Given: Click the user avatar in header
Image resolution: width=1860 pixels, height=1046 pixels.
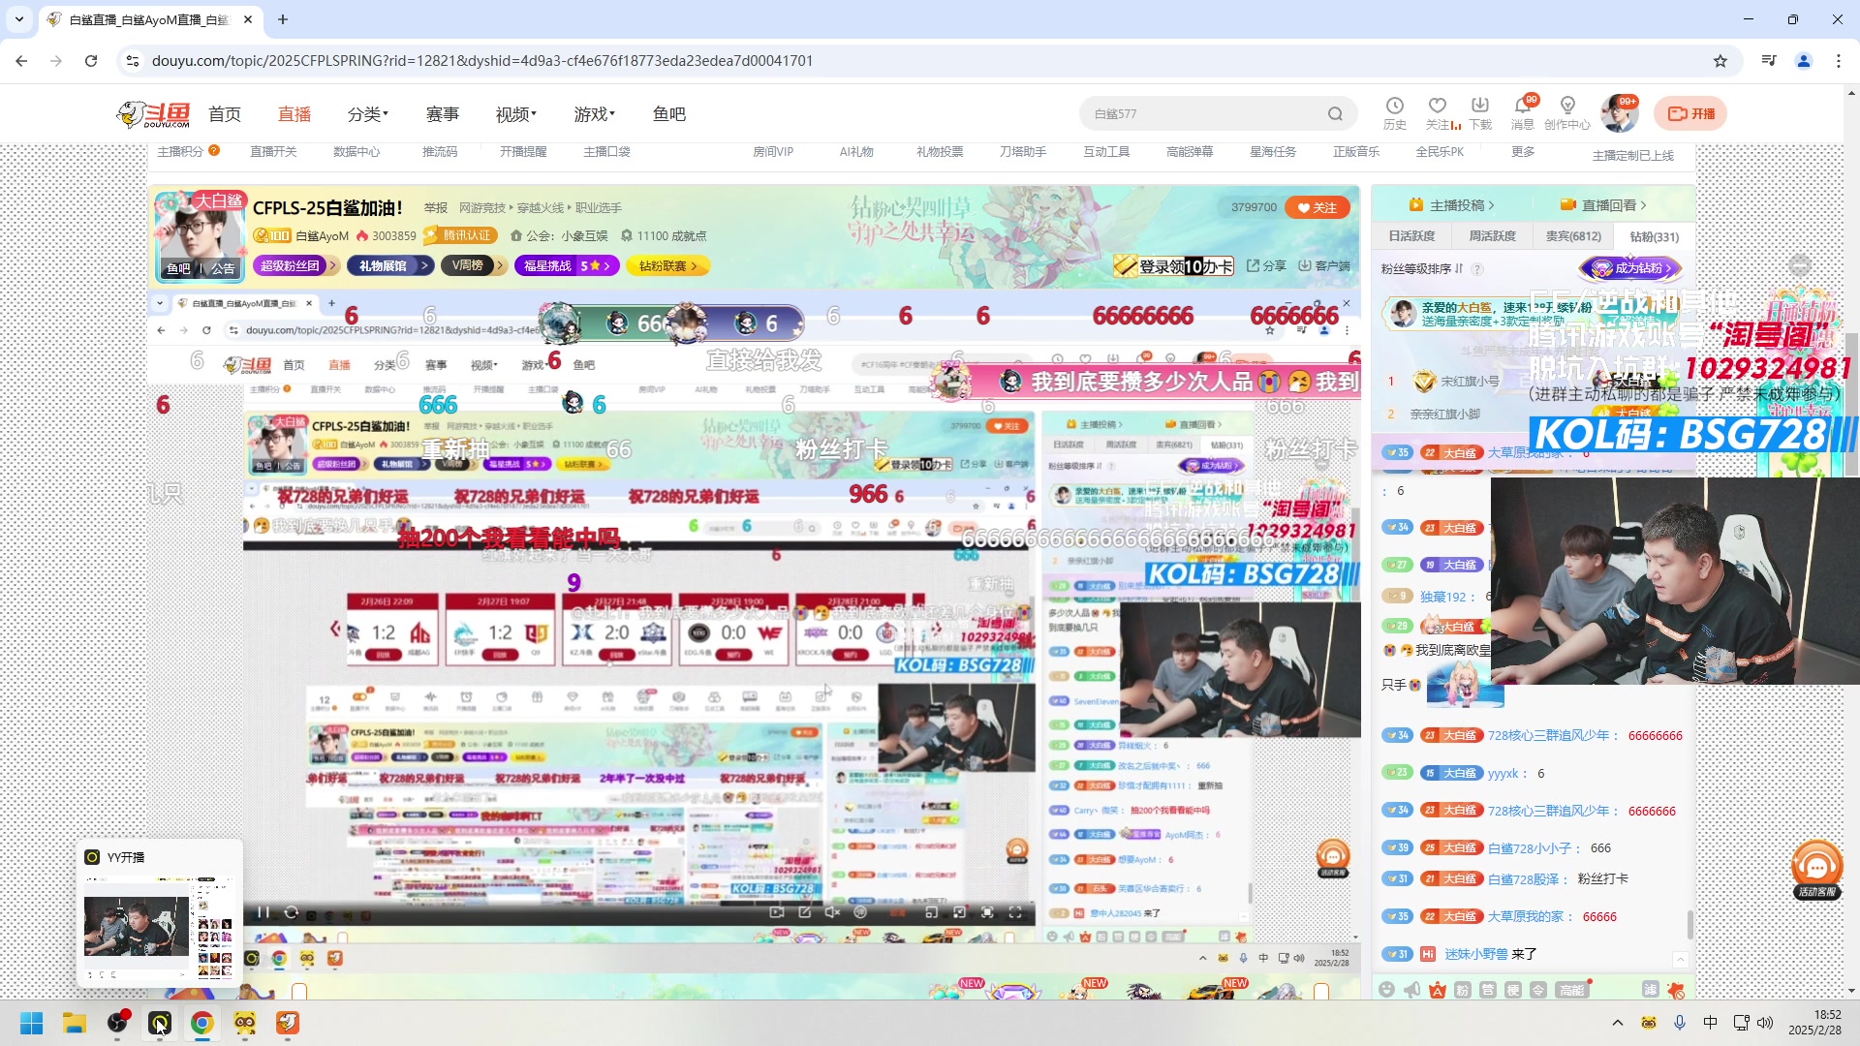Looking at the screenshot, I should 1619,113.
